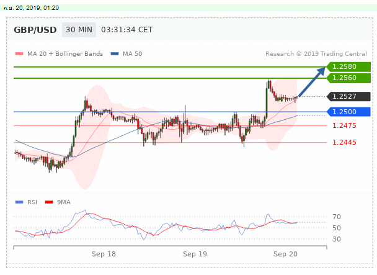Viewport: 377px width, 275px height.
Task: Click the MA 20 + Bollinger Bands legend swatch
Action: [x=19, y=54]
